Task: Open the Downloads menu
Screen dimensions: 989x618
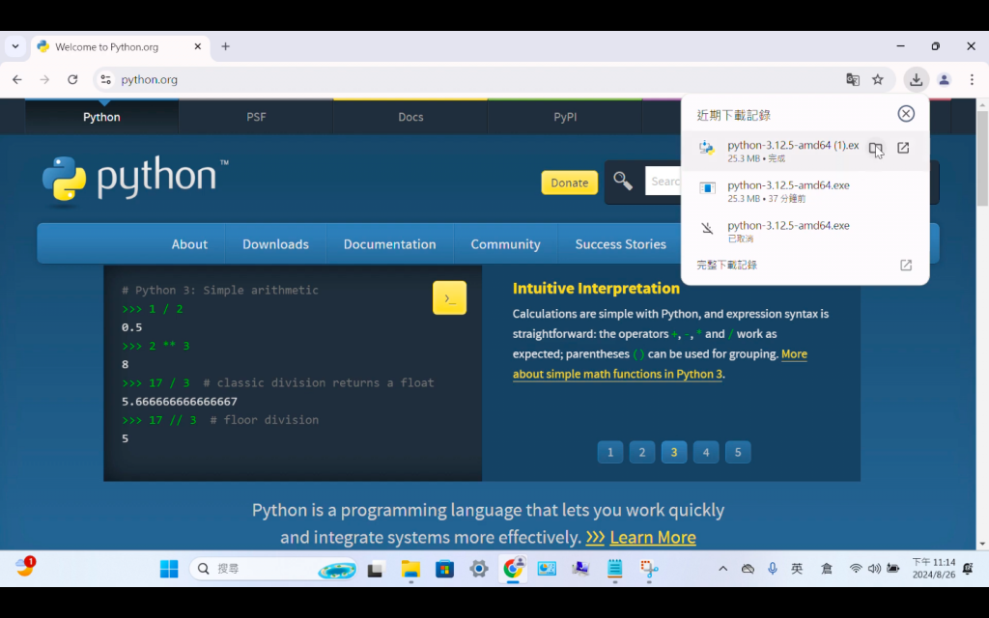Action: tap(275, 244)
